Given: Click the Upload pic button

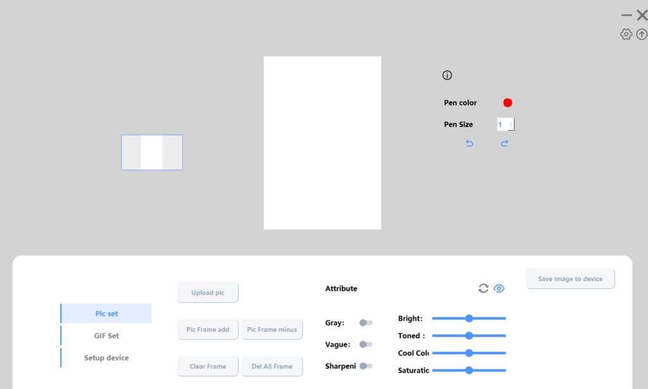Looking at the screenshot, I should [208, 293].
